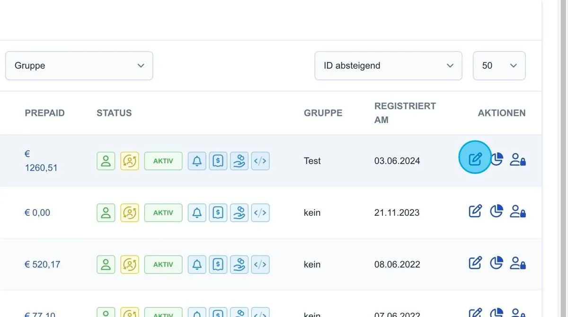
Task: Click the REGISTRIERT AM column header
Action: pos(405,113)
